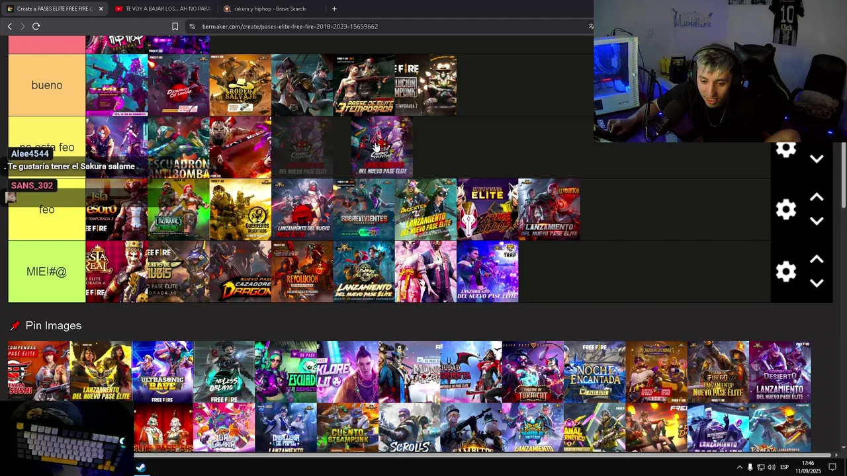Select 'Noche Encantada' image in pool

(594, 372)
